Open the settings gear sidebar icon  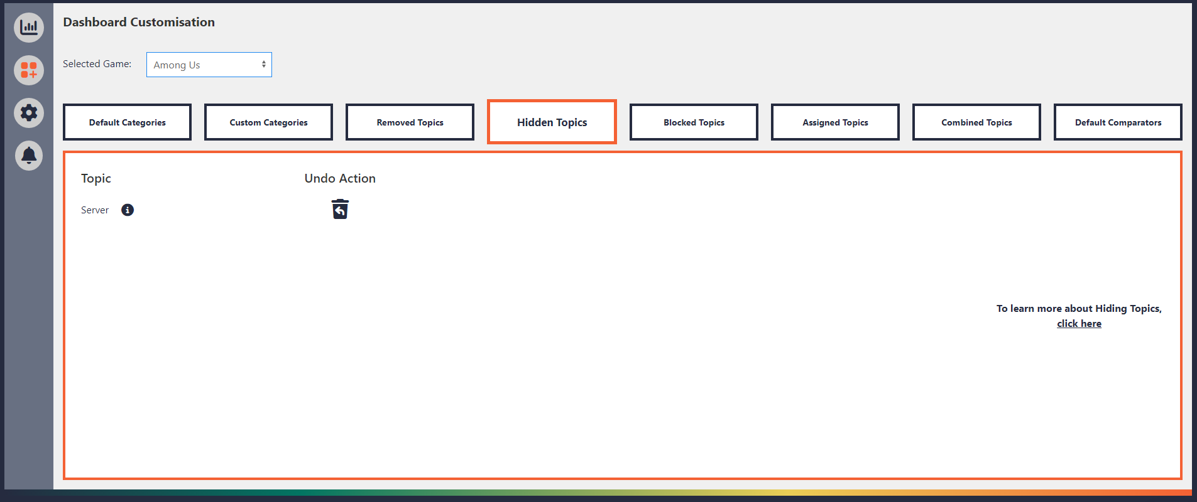click(x=29, y=113)
